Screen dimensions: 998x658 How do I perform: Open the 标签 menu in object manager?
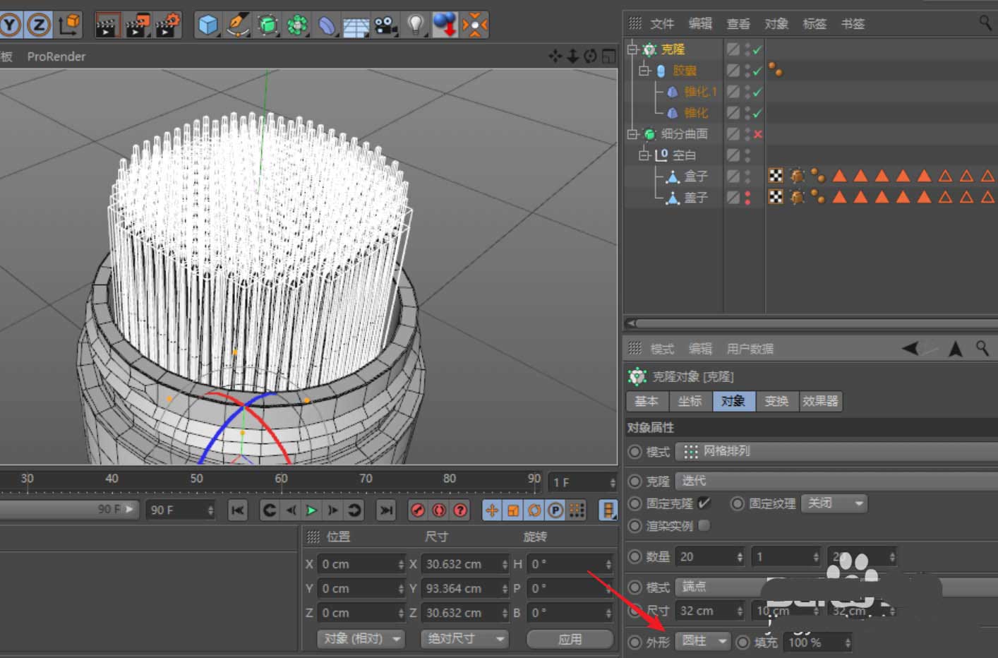pos(814,24)
